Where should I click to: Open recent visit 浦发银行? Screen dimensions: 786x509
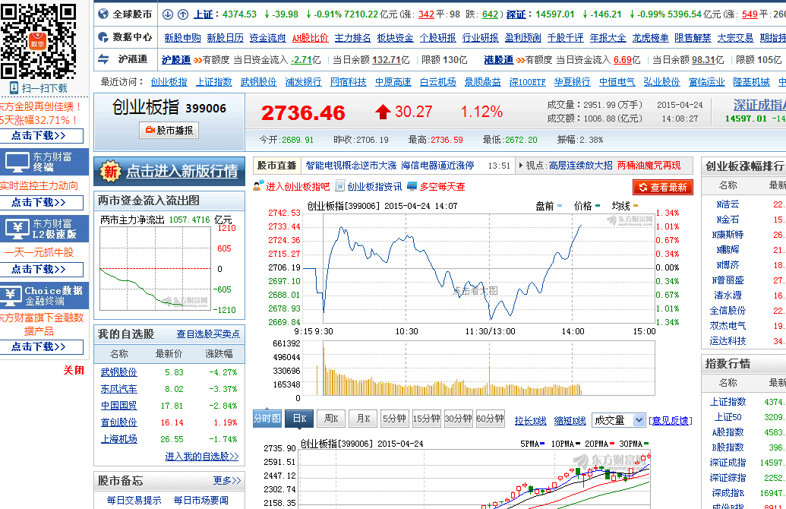point(303,82)
